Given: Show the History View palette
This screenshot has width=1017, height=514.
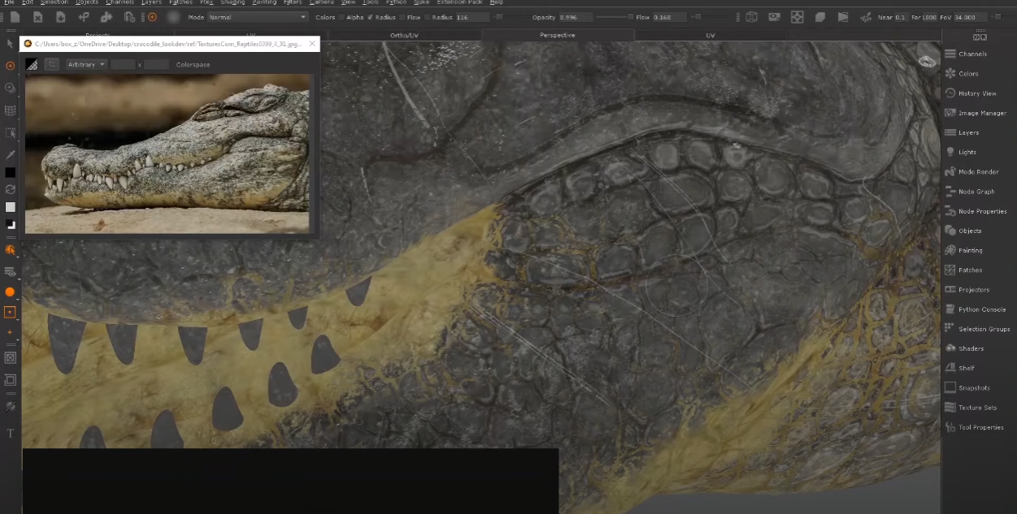Looking at the screenshot, I should click(x=971, y=93).
